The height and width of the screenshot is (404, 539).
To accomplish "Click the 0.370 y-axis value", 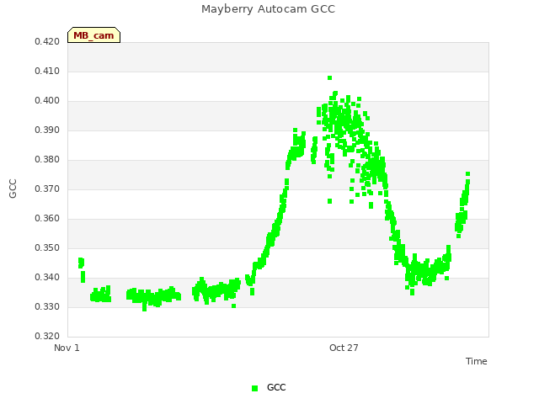I will [47, 189].
